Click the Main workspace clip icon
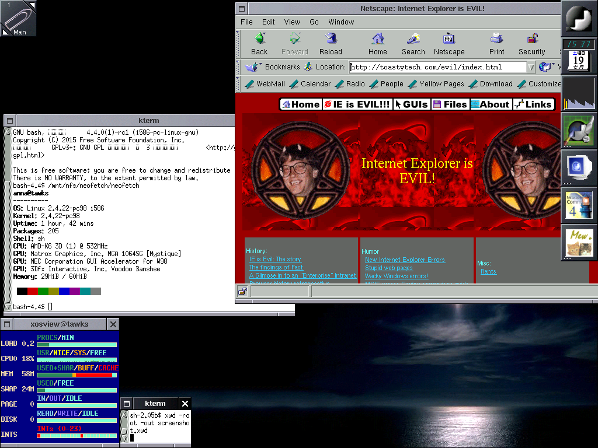 click(18, 18)
